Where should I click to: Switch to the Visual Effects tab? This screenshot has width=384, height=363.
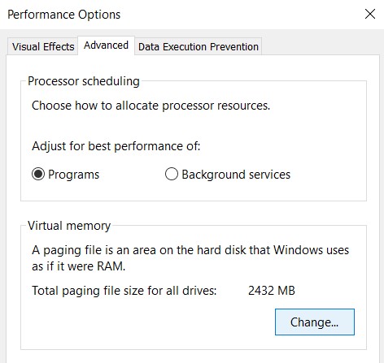pyautogui.click(x=43, y=46)
